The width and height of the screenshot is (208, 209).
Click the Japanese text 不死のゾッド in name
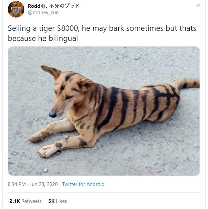[x=64, y=6]
